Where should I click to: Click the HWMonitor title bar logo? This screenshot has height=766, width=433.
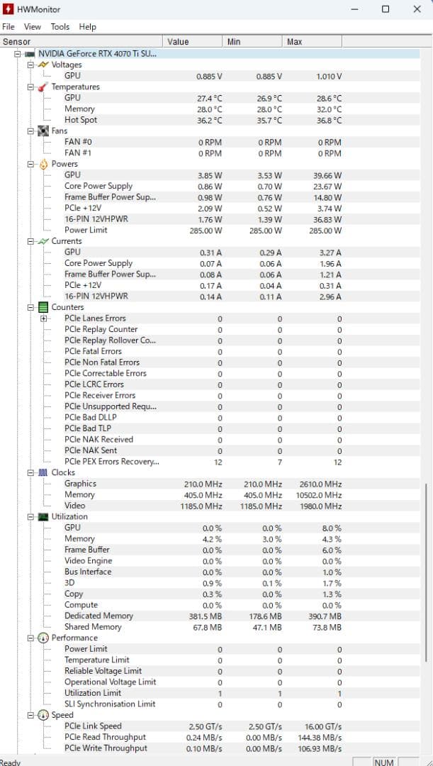(x=9, y=9)
